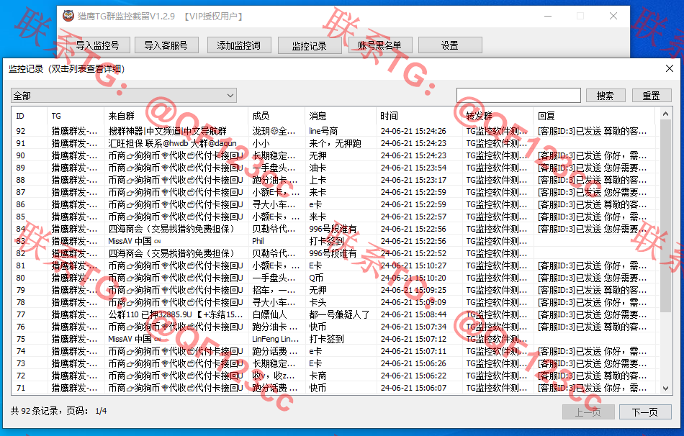Focus the search text field
The width and height of the screenshot is (684, 436).
(518, 95)
